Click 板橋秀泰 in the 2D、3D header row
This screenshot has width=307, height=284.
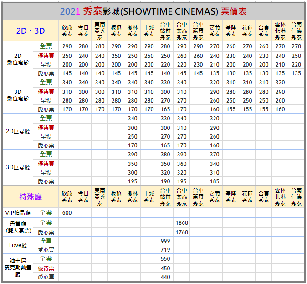tap(116, 31)
